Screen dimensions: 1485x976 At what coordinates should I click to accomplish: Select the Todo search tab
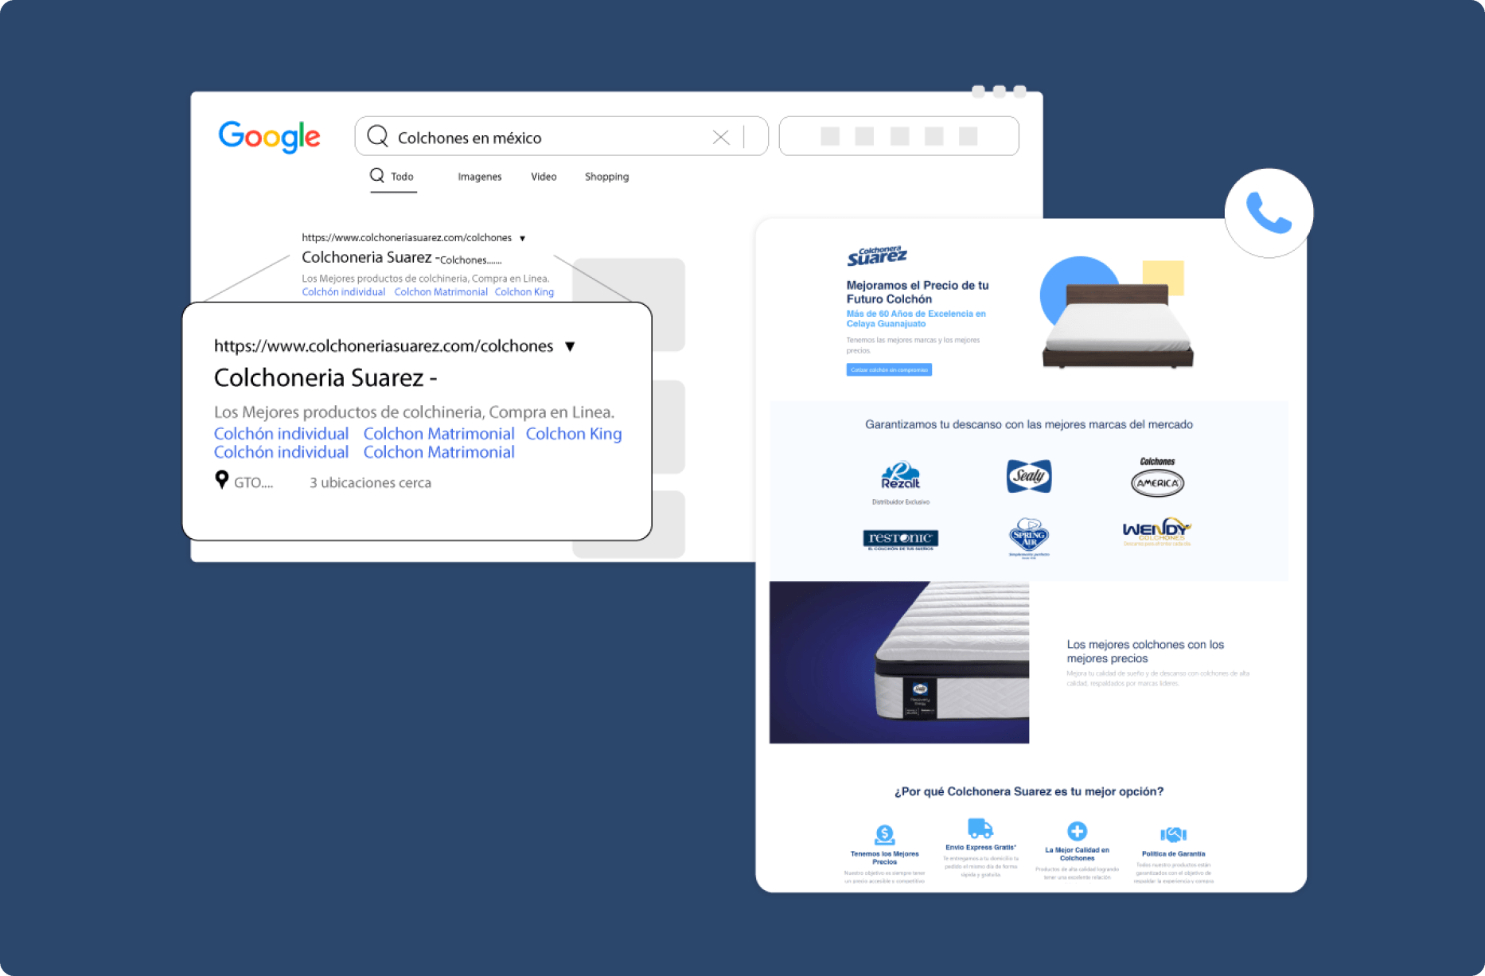coord(392,176)
